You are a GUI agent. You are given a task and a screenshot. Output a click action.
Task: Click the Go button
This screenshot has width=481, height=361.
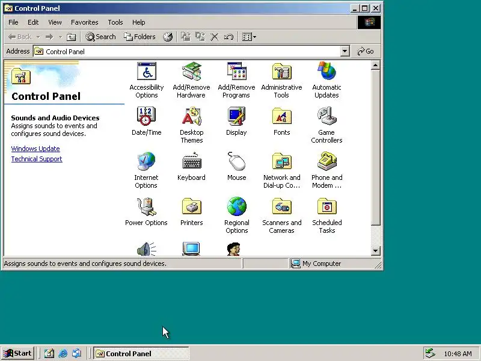point(366,51)
